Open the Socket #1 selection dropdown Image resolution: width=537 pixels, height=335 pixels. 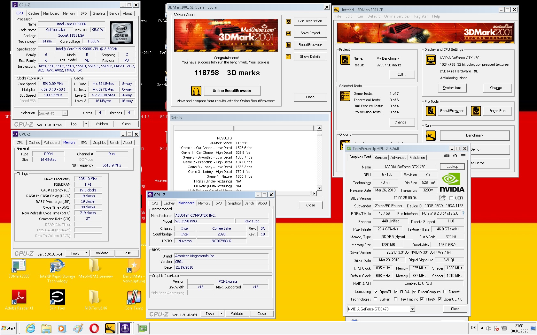(65, 113)
